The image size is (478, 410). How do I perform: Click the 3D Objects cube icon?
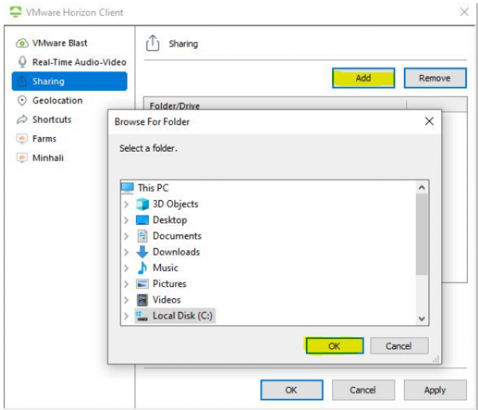pos(143,204)
